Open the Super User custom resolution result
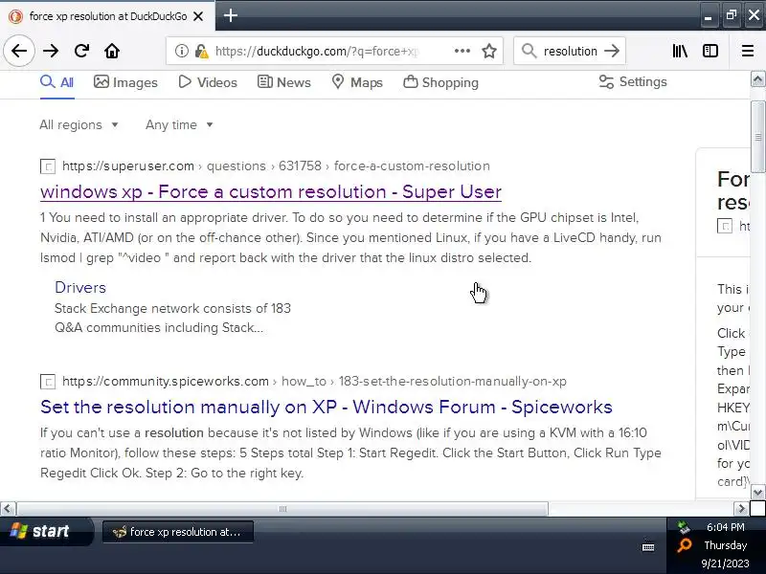Image resolution: width=766 pixels, height=574 pixels. 271,192
